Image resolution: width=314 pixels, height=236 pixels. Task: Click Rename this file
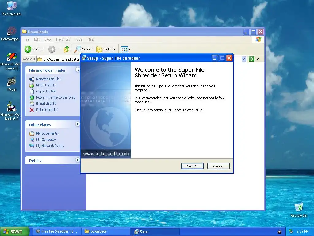pyautogui.click(x=48, y=79)
